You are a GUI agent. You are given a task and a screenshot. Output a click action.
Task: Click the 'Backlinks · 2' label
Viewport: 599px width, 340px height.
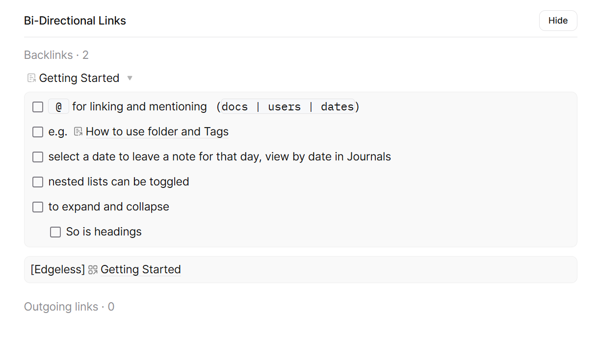(56, 55)
